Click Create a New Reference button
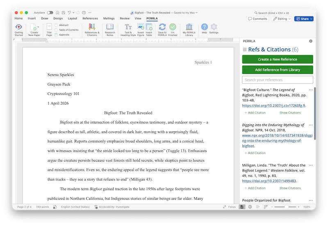The width and height of the screenshot is (328, 226). pos(278,59)
